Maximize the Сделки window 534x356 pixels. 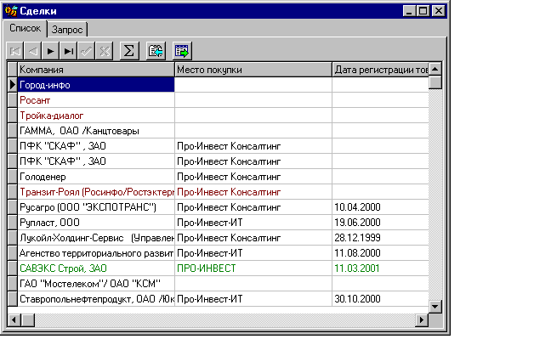[x=423, y=11]
